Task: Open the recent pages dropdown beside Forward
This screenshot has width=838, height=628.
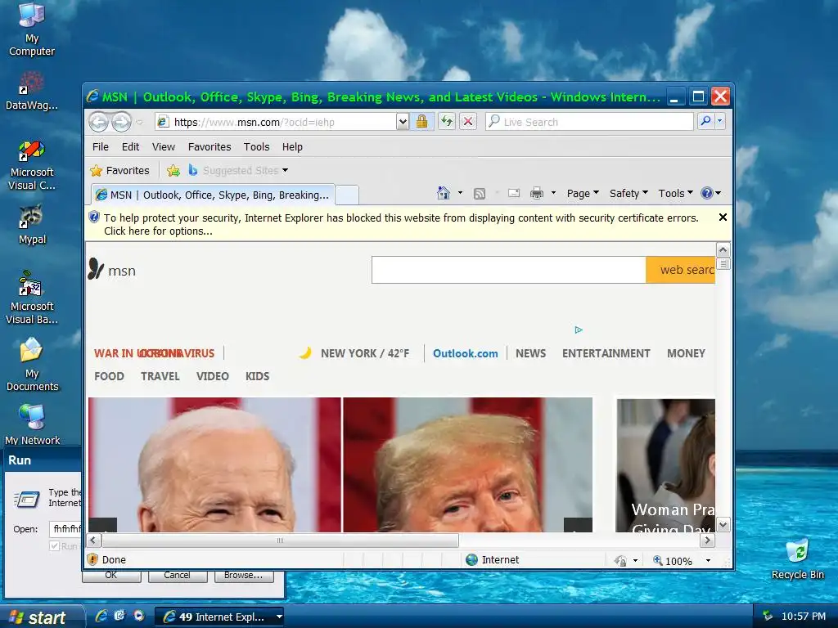Action: 140,123
